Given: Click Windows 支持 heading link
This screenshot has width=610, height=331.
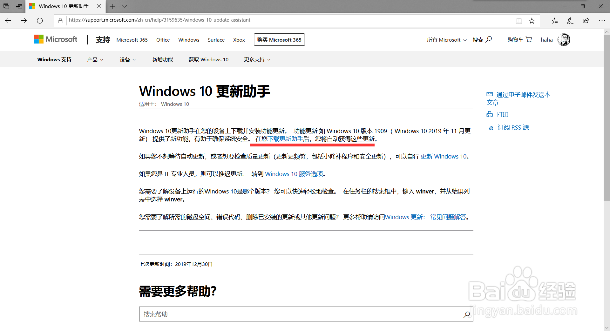Looking at the screenshot, I should (x=54, y=59).
